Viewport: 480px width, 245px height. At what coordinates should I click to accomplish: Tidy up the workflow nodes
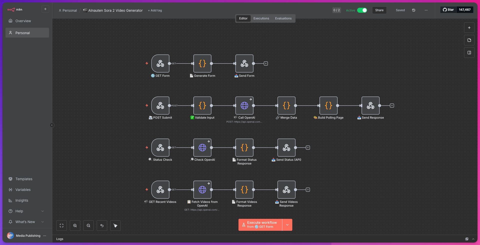(x=115, y=225)
